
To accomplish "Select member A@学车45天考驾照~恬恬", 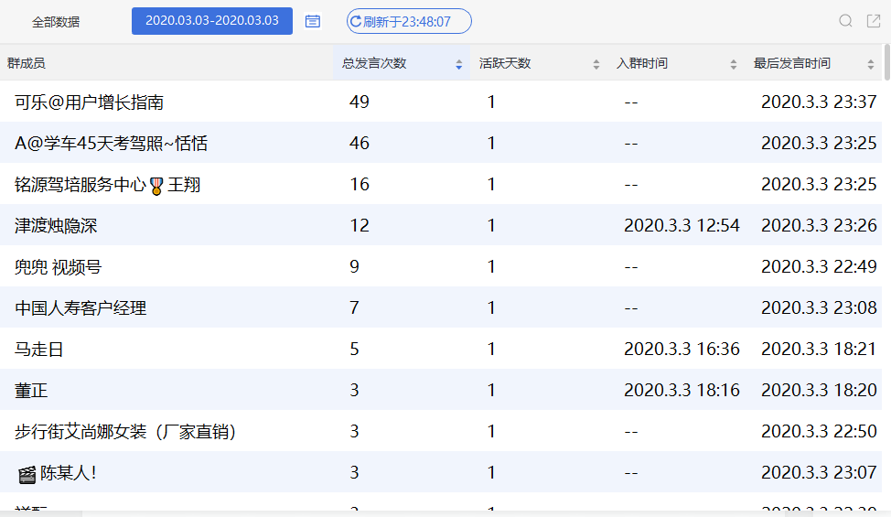I will 111,143.
